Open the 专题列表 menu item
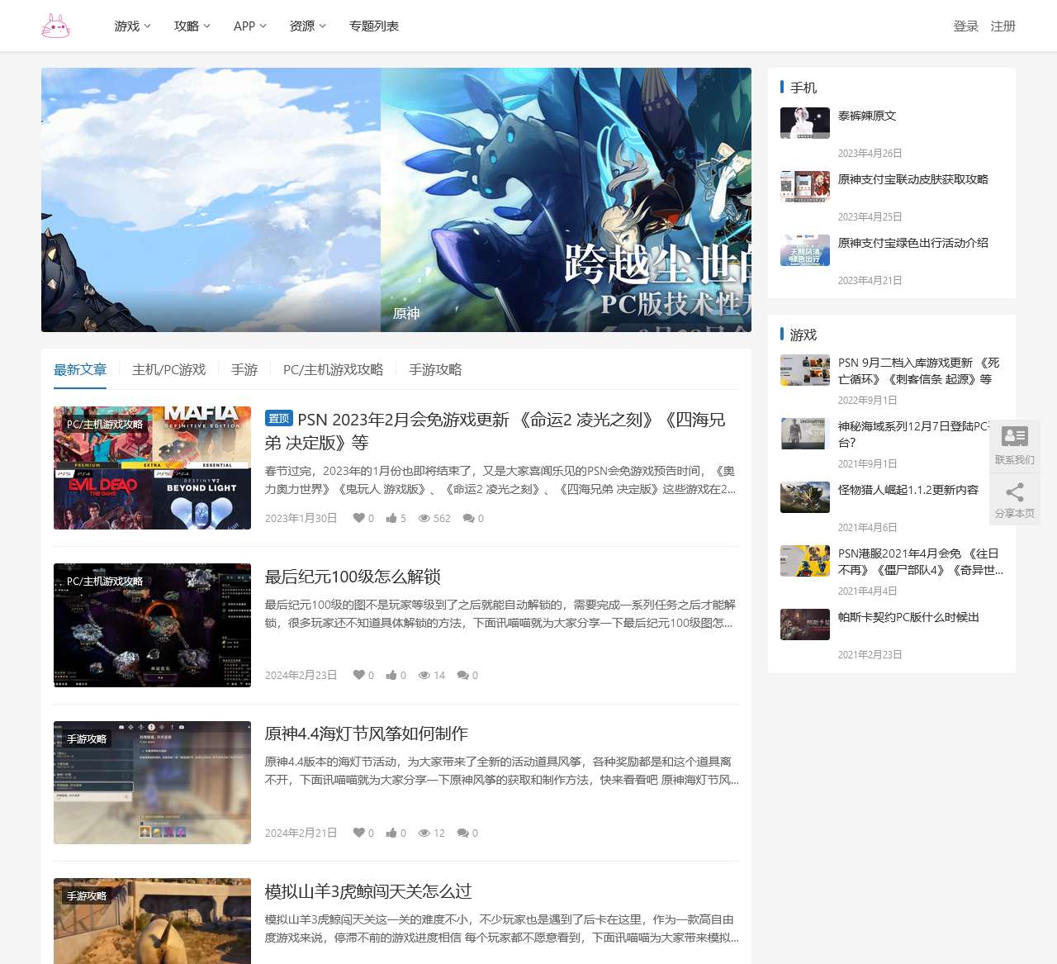Screen dimensions: 1057x964 click(373, 26)
